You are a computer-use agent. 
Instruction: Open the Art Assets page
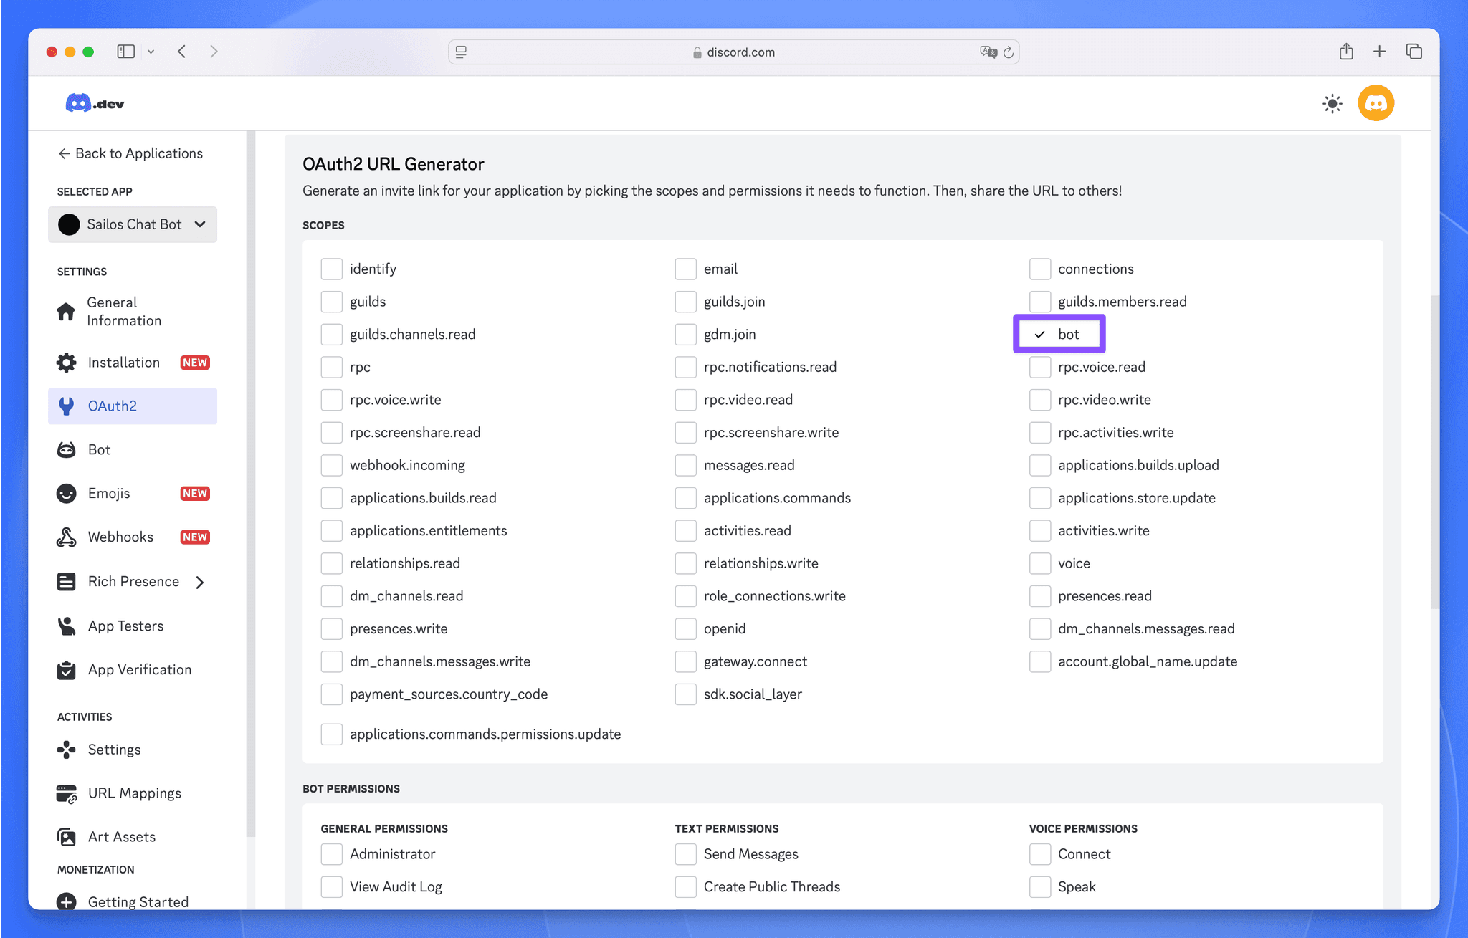121,836
